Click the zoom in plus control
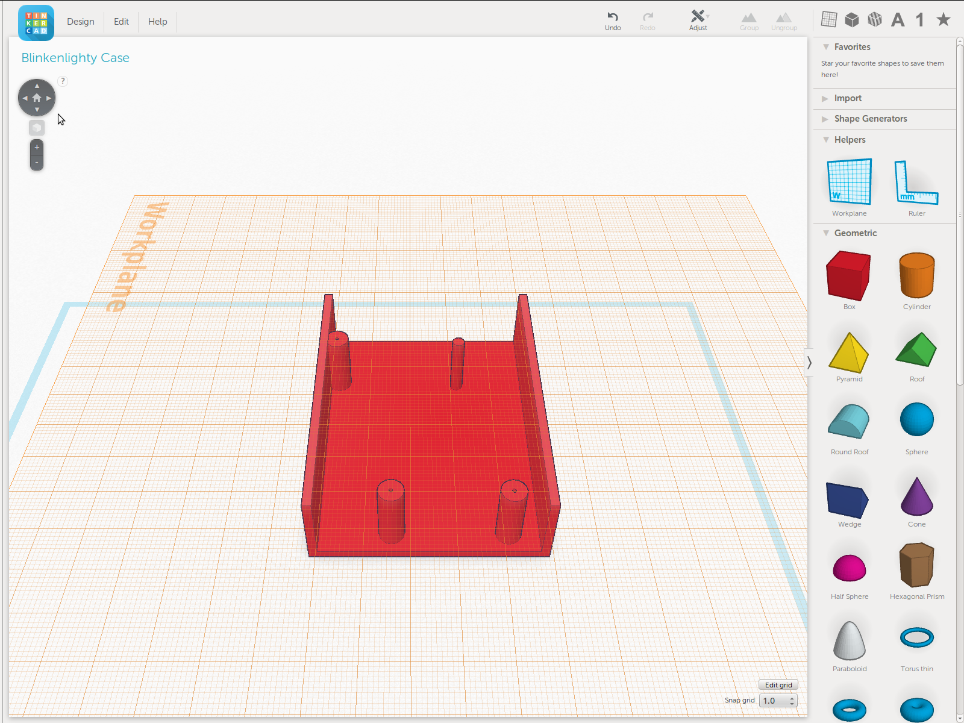964x723 pixels. click(37, 148)
